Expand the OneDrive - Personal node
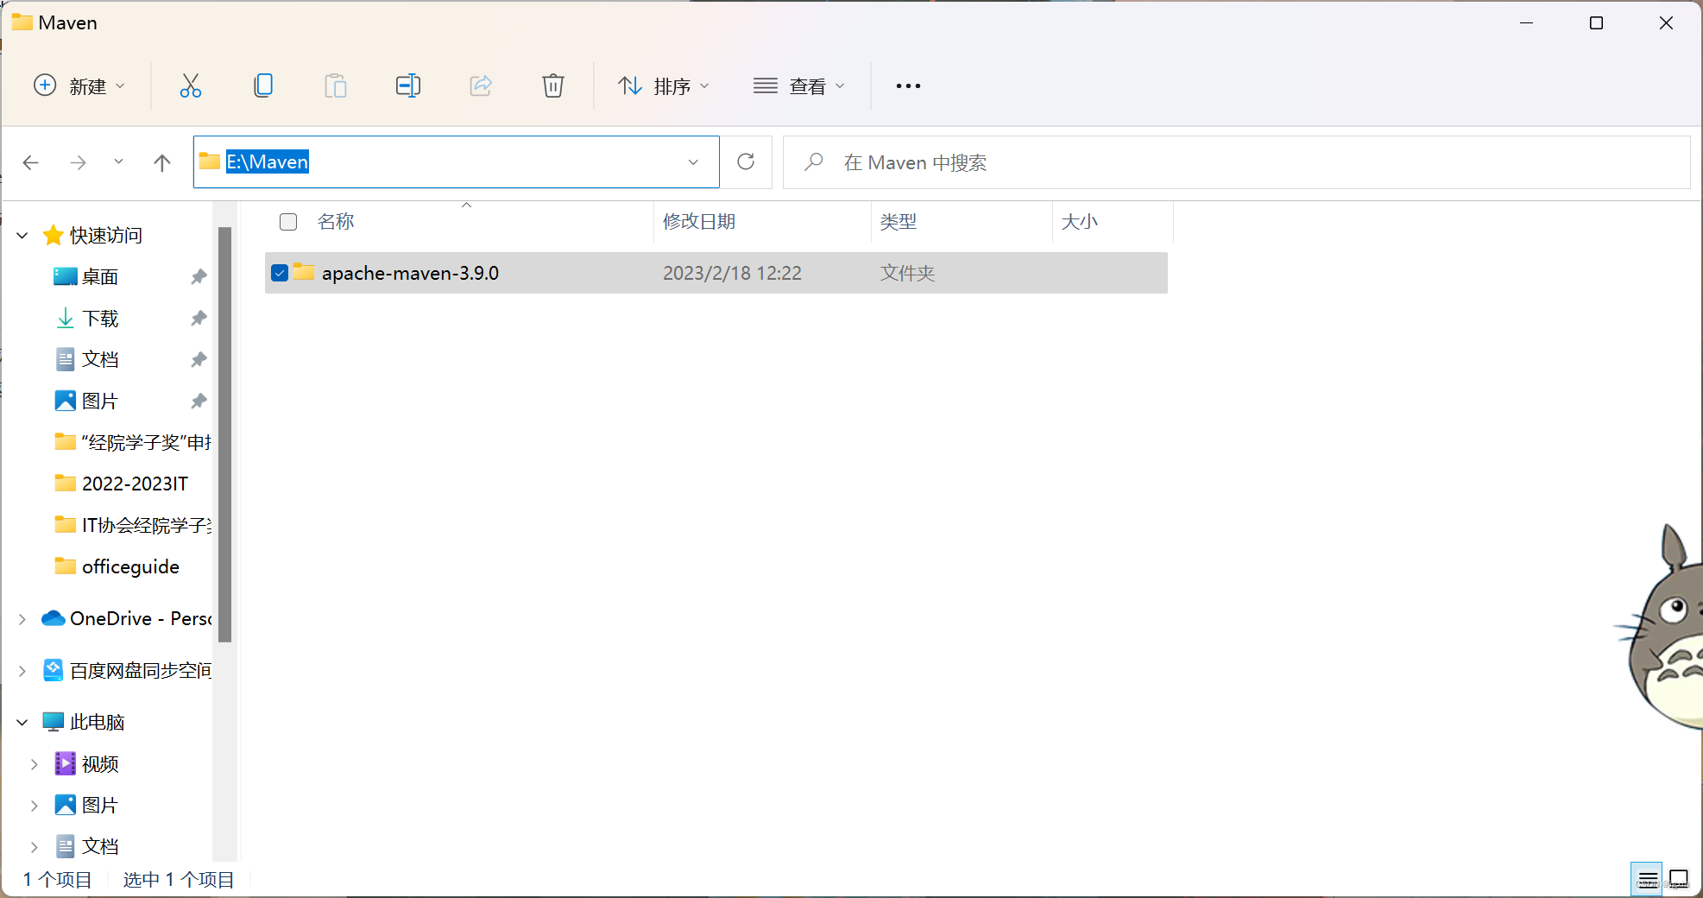Image resolution: width=1703 pixels, height=898 pixels. click(x=22, y=618)
